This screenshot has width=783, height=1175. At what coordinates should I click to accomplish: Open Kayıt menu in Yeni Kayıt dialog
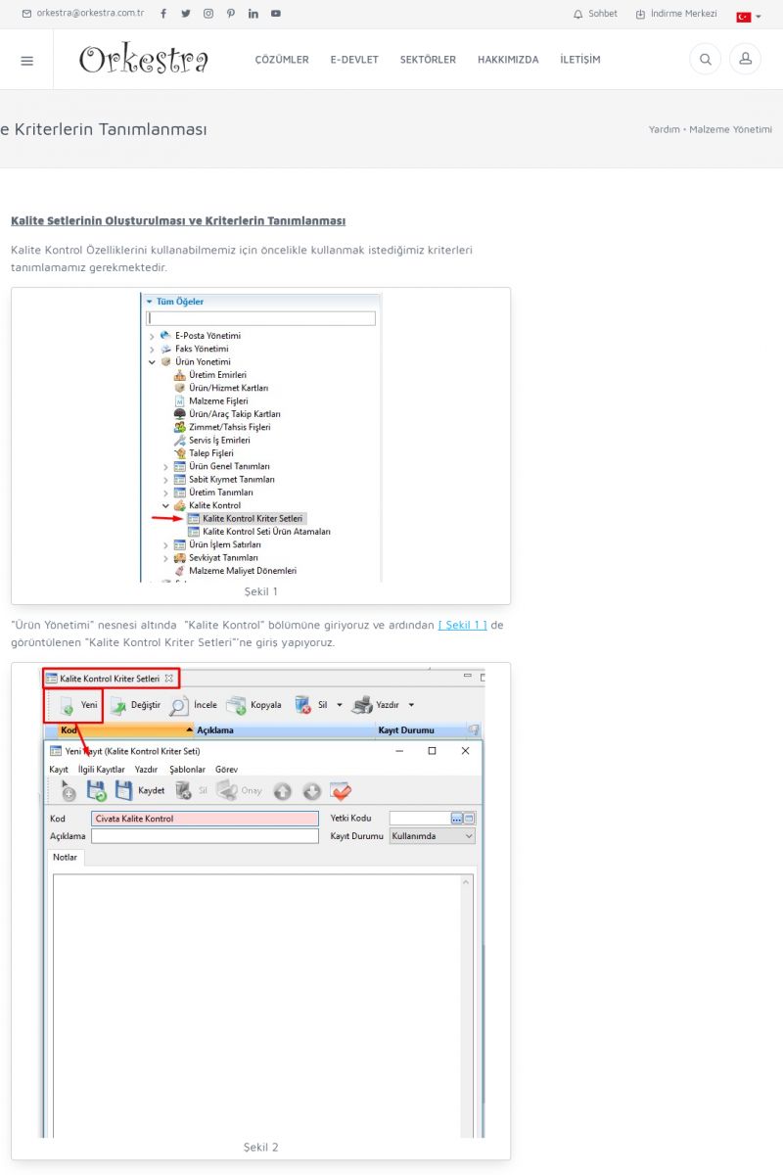(x=59, y=770)
